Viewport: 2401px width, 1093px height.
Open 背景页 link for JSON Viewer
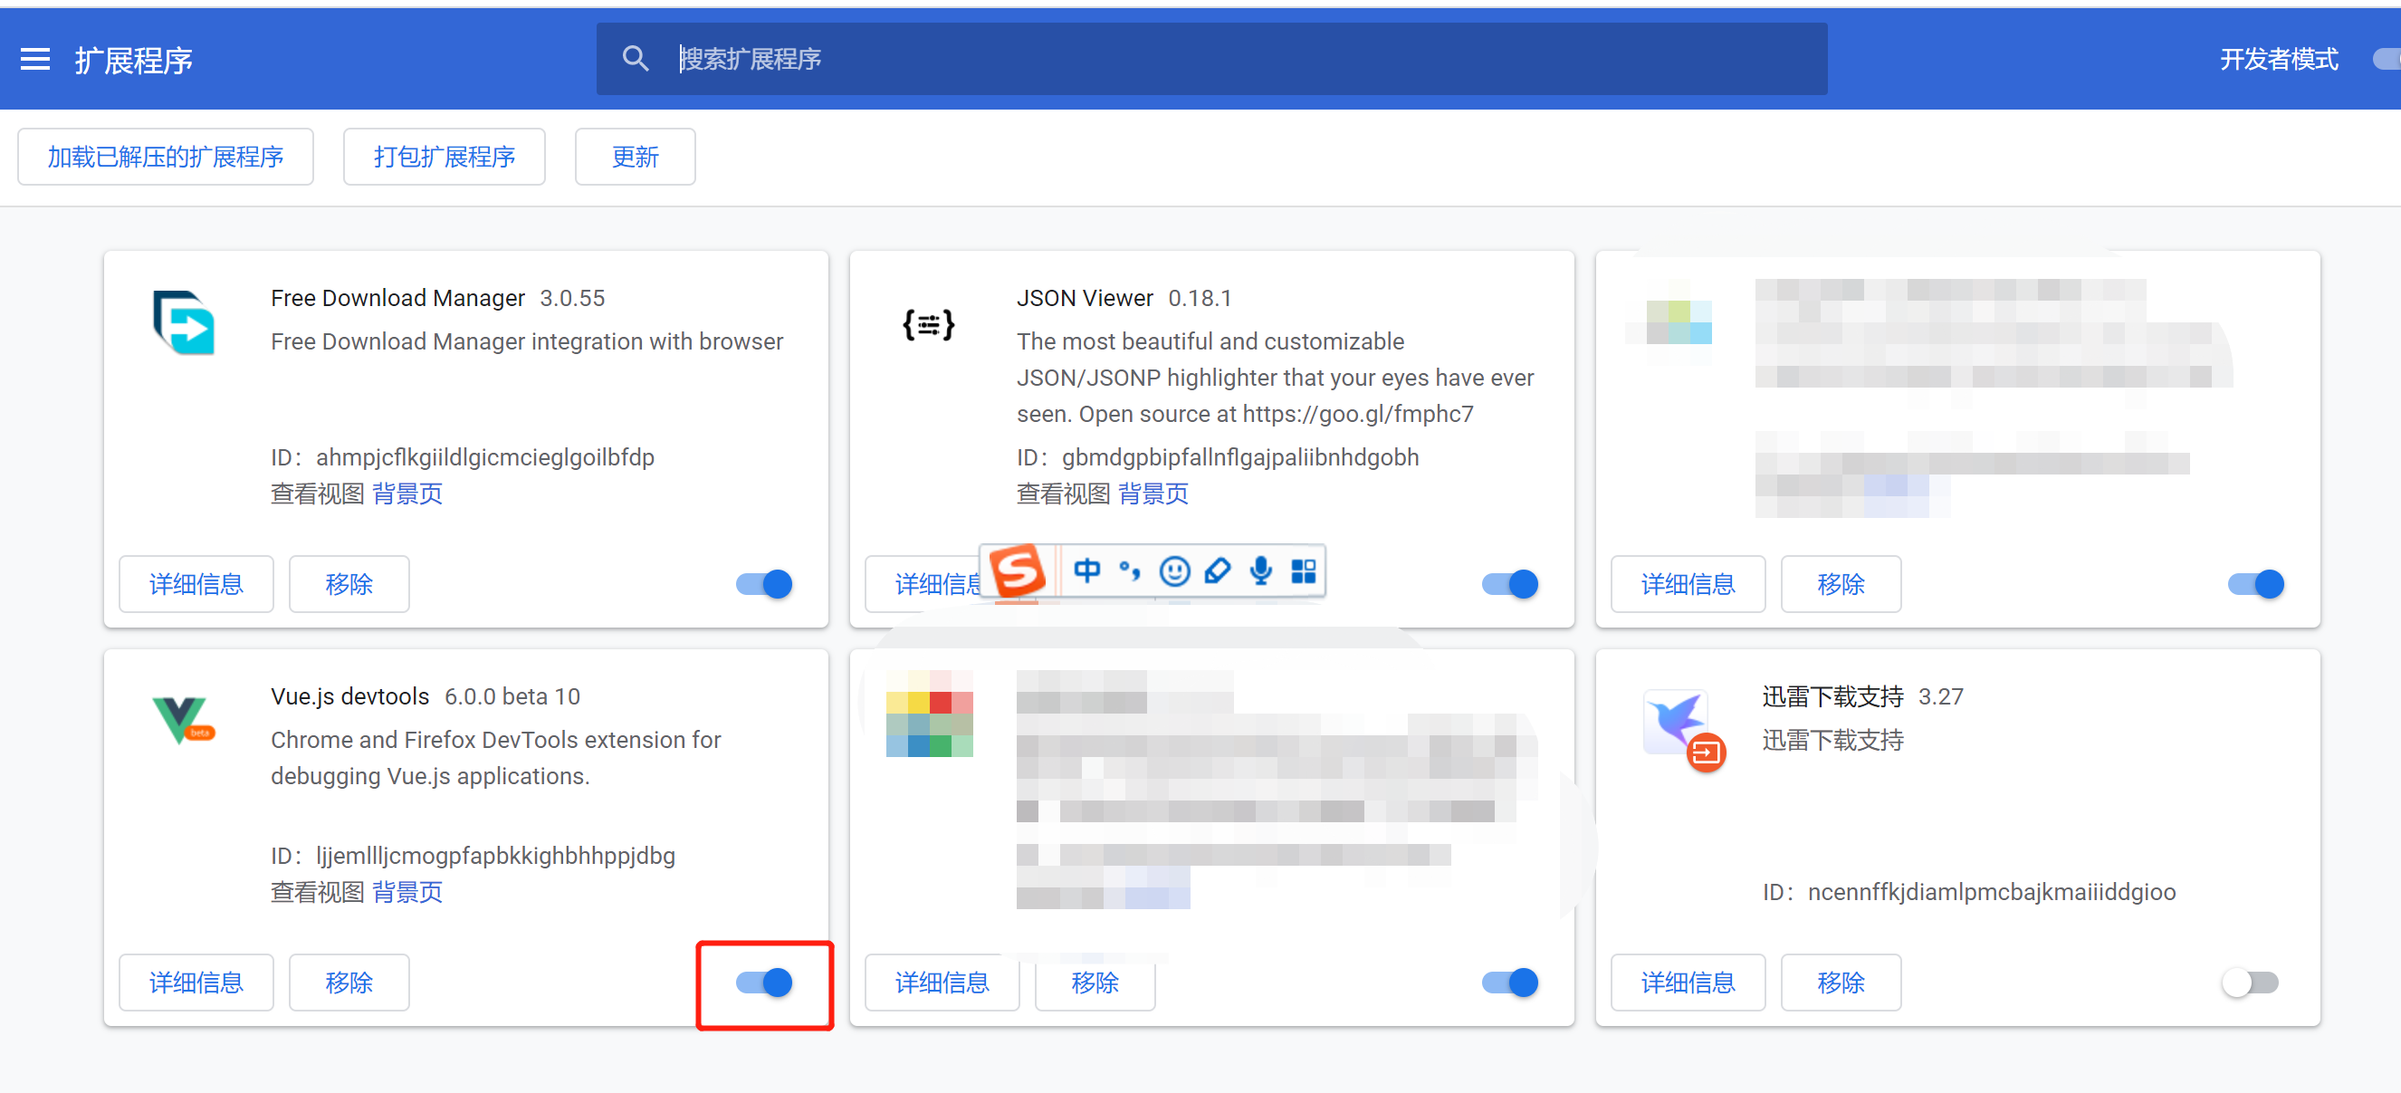1153,494
